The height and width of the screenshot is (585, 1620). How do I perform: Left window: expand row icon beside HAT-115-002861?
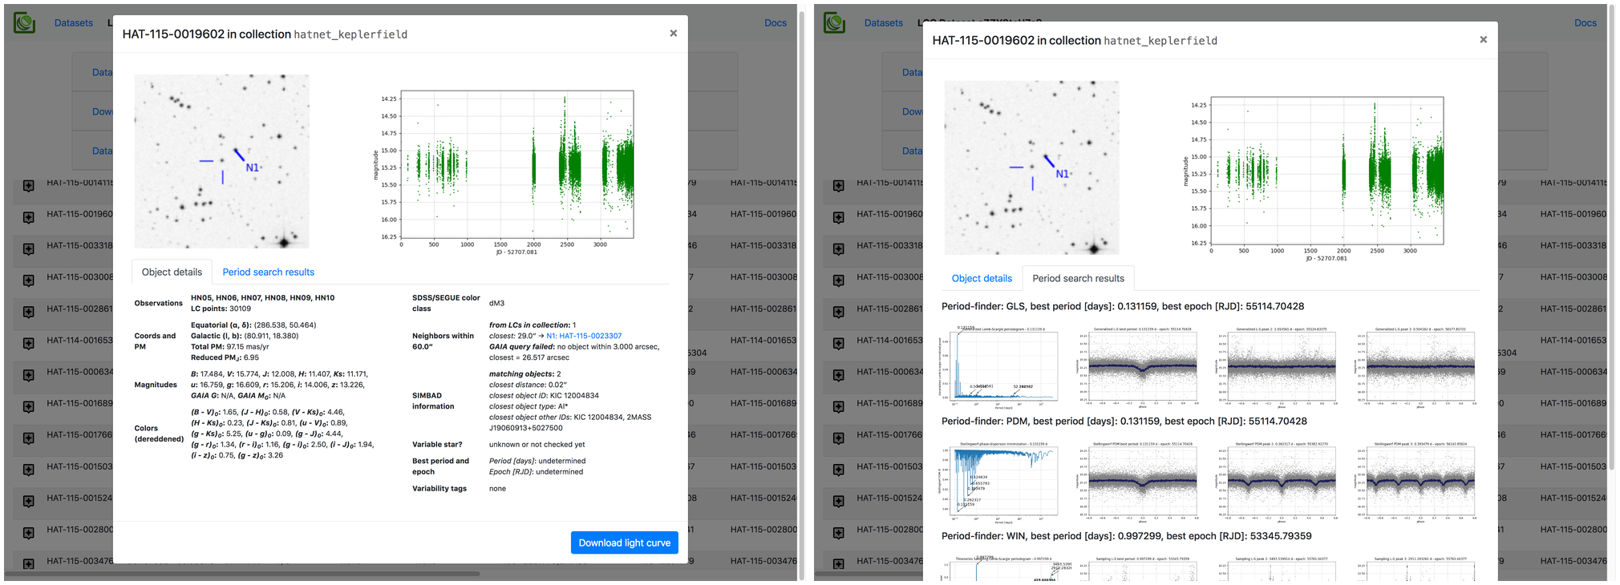(29, 312)
